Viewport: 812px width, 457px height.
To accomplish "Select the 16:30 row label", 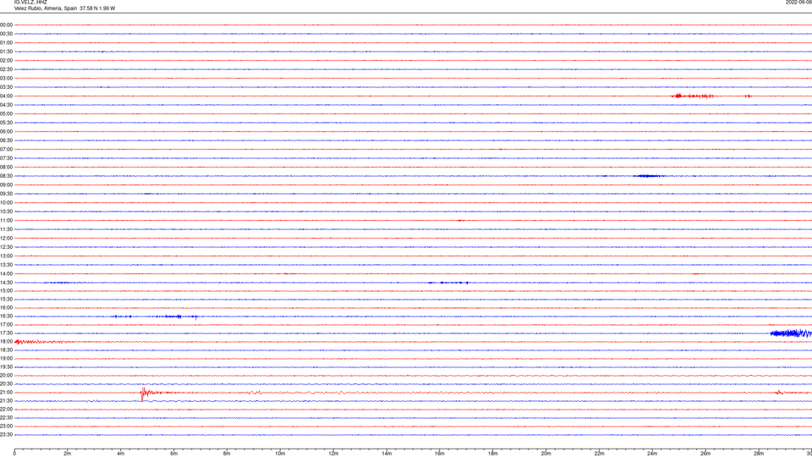I will pos(7,316).
